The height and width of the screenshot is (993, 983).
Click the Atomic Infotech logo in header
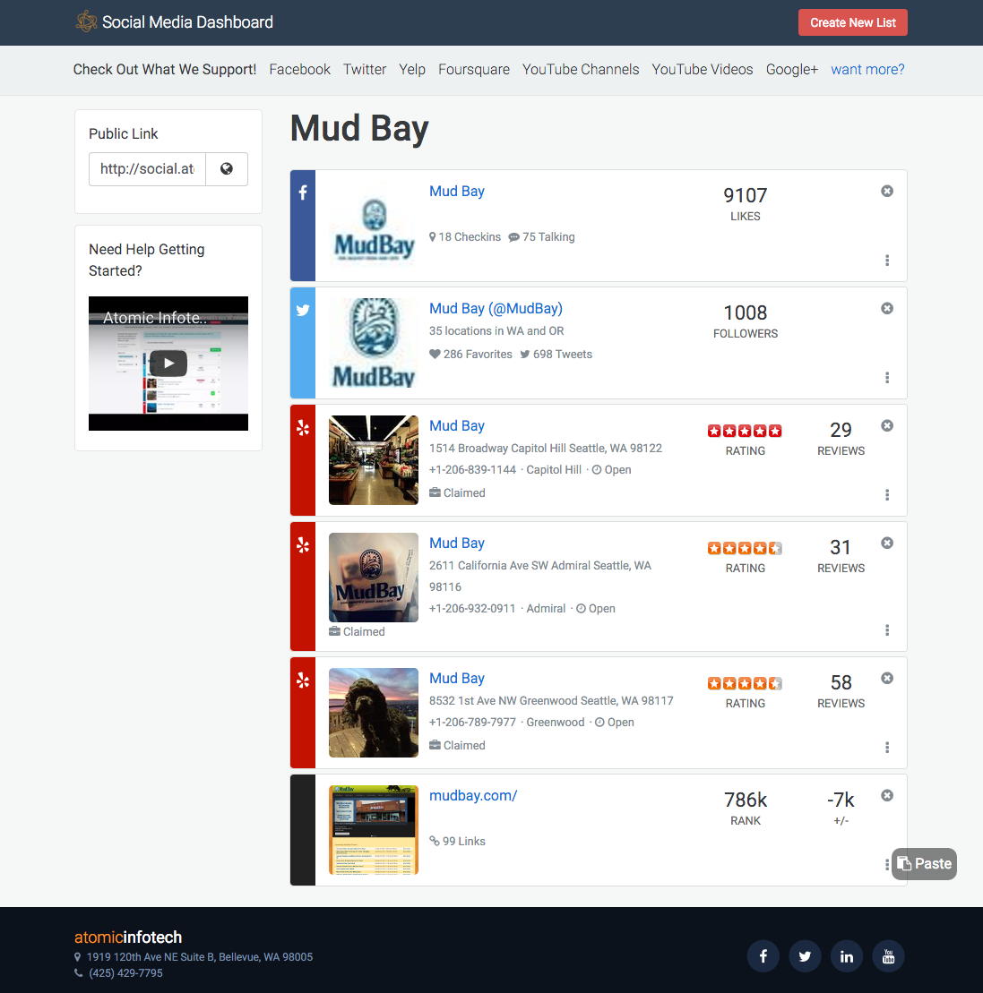pyautogui.click(x=86, y=22)
